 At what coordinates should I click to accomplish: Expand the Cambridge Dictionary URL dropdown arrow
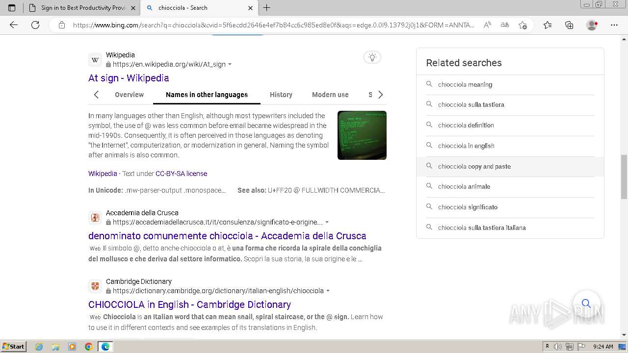(x=328, y=291)
